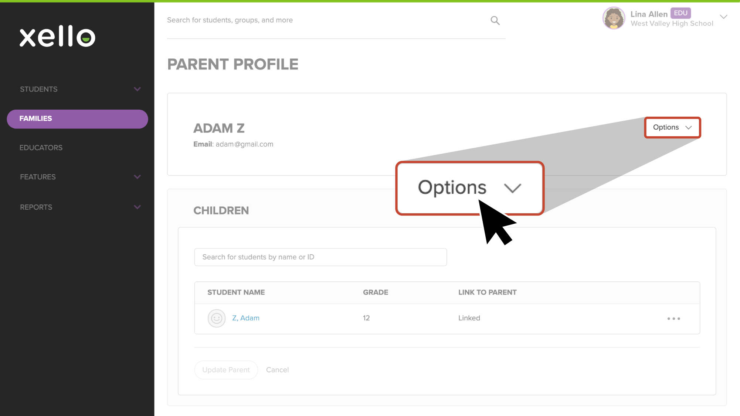The height and width of the screenshot is (416, 740).
Task: Click the Grade column header
Action: pyautogui.click(x=376, y=292)
